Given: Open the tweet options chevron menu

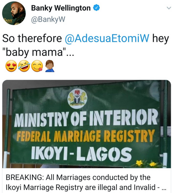Looking at the screenshot, I should (169, 8).
